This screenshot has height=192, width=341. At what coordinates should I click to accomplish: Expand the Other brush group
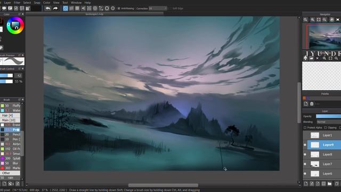10,173
